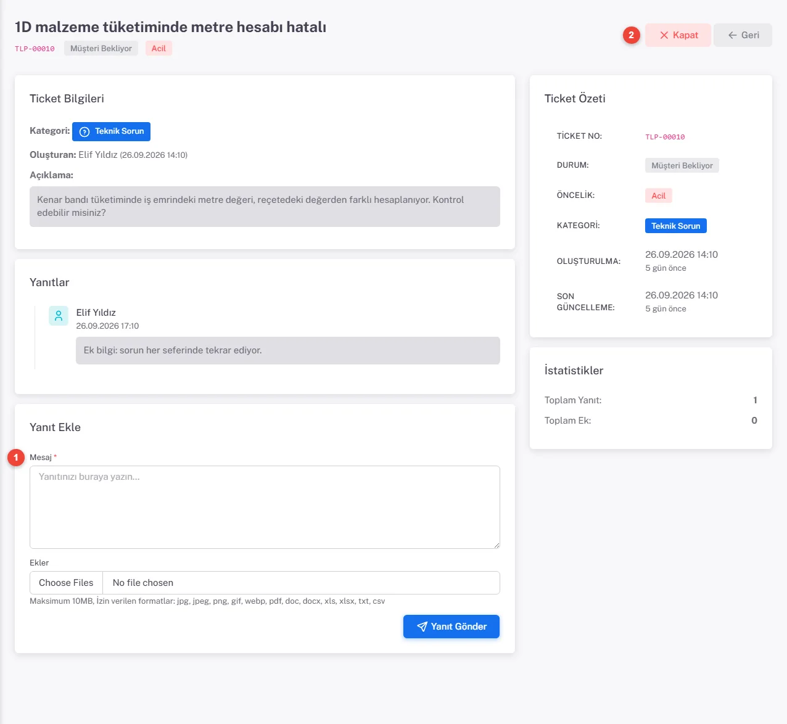Click the Ekler label above the file chooser
The width and height of the screenshot is (787, 724).
39,562
